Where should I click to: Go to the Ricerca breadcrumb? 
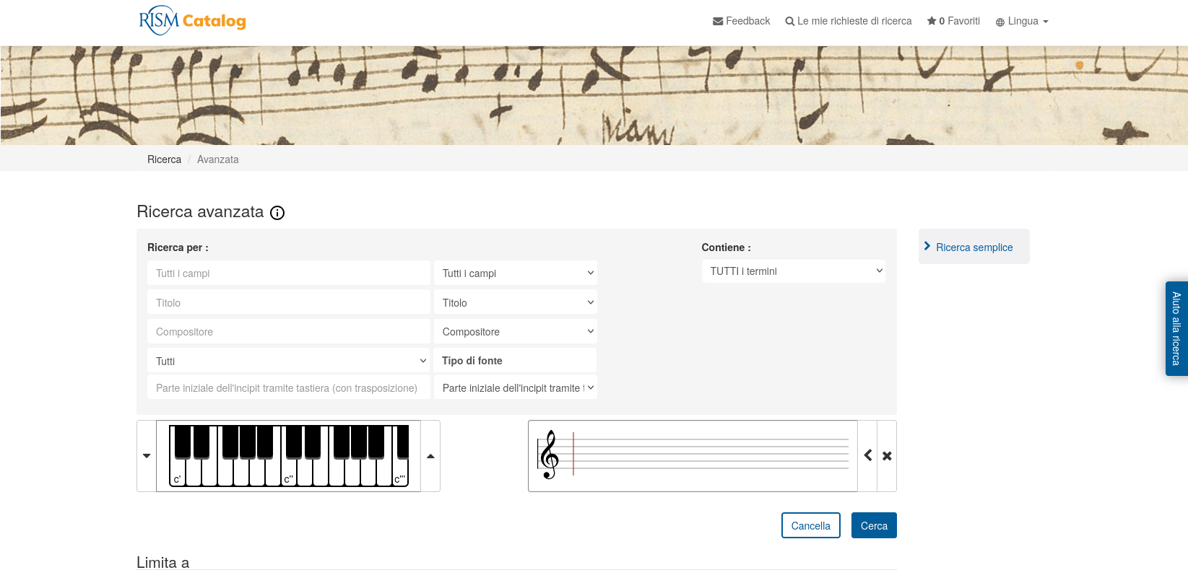pos(164,159)
